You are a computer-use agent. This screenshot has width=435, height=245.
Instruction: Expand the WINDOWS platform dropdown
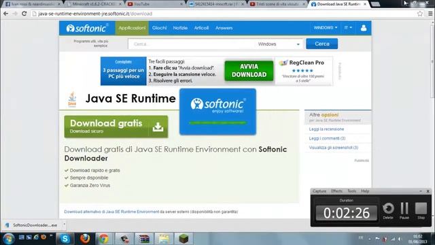(x=326, y=28)
